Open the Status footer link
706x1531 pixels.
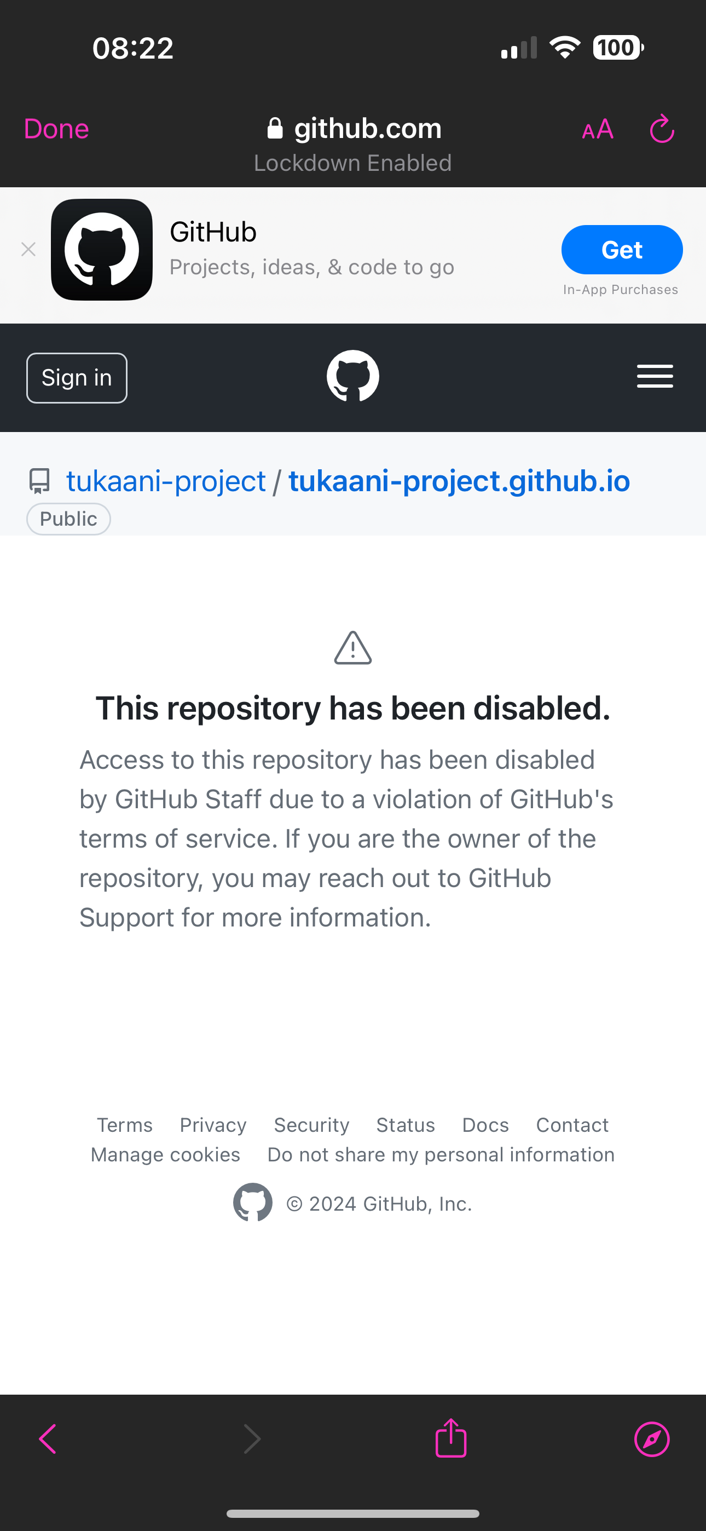tap(406, 1125)
